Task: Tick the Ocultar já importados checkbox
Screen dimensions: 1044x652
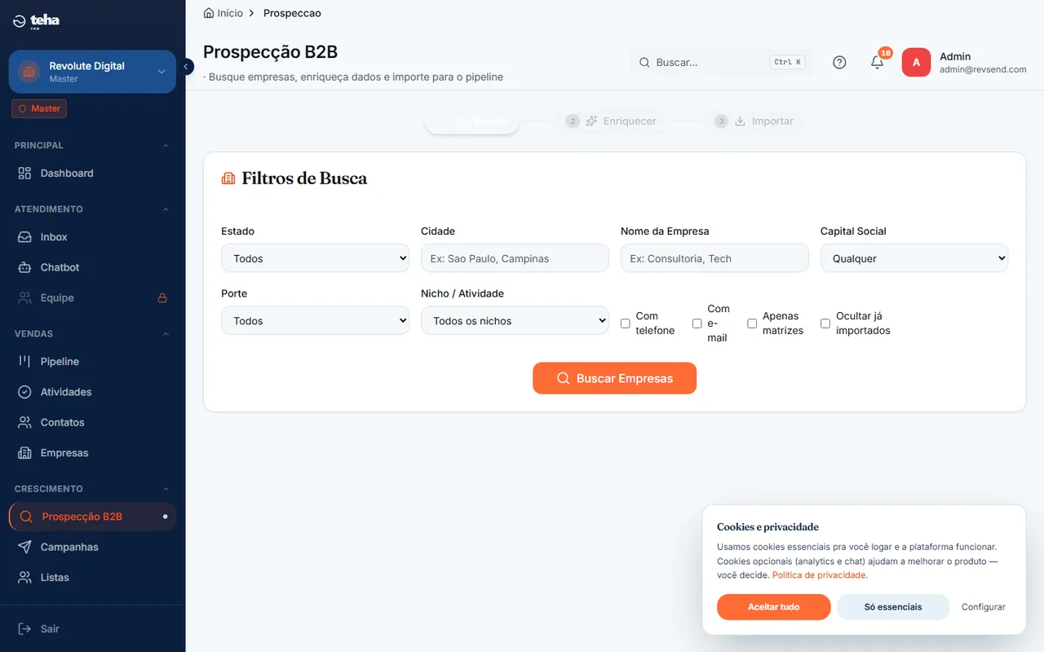Action: (825, 324)
